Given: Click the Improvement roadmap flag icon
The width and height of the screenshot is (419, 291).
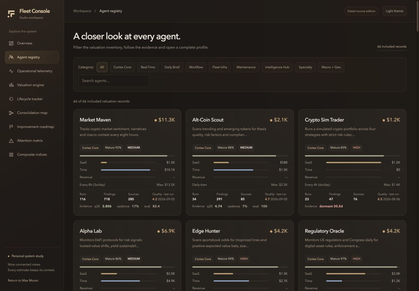Looking at the screenshot, I should [x=11, y=127].
